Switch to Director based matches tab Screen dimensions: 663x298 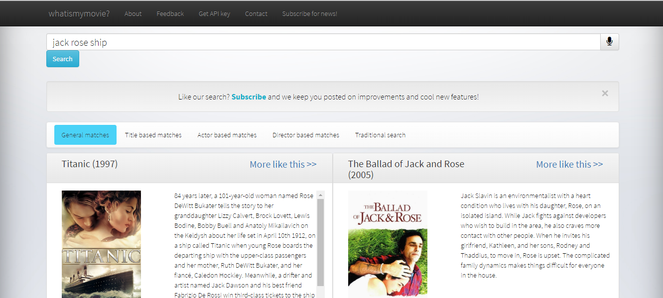tap(306, 135)
